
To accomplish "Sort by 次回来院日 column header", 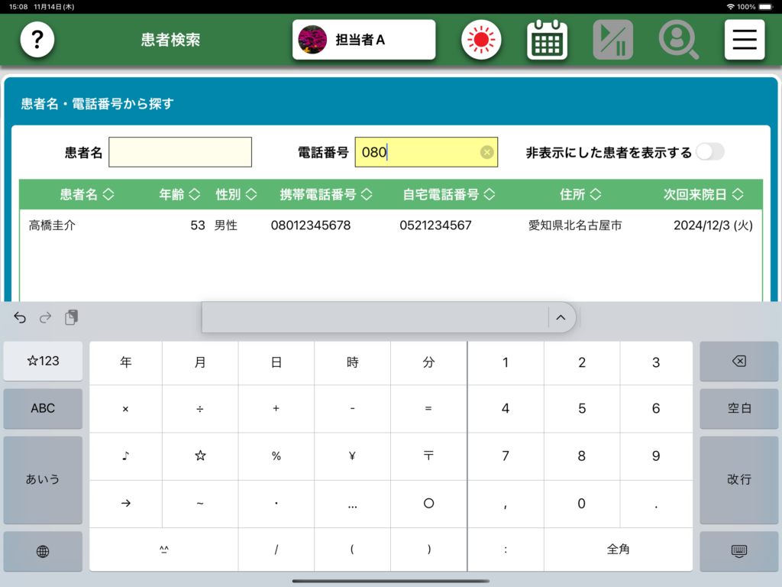I will (703, 195).
